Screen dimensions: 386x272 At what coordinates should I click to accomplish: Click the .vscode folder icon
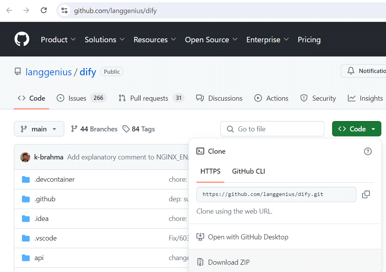[25, 238]
